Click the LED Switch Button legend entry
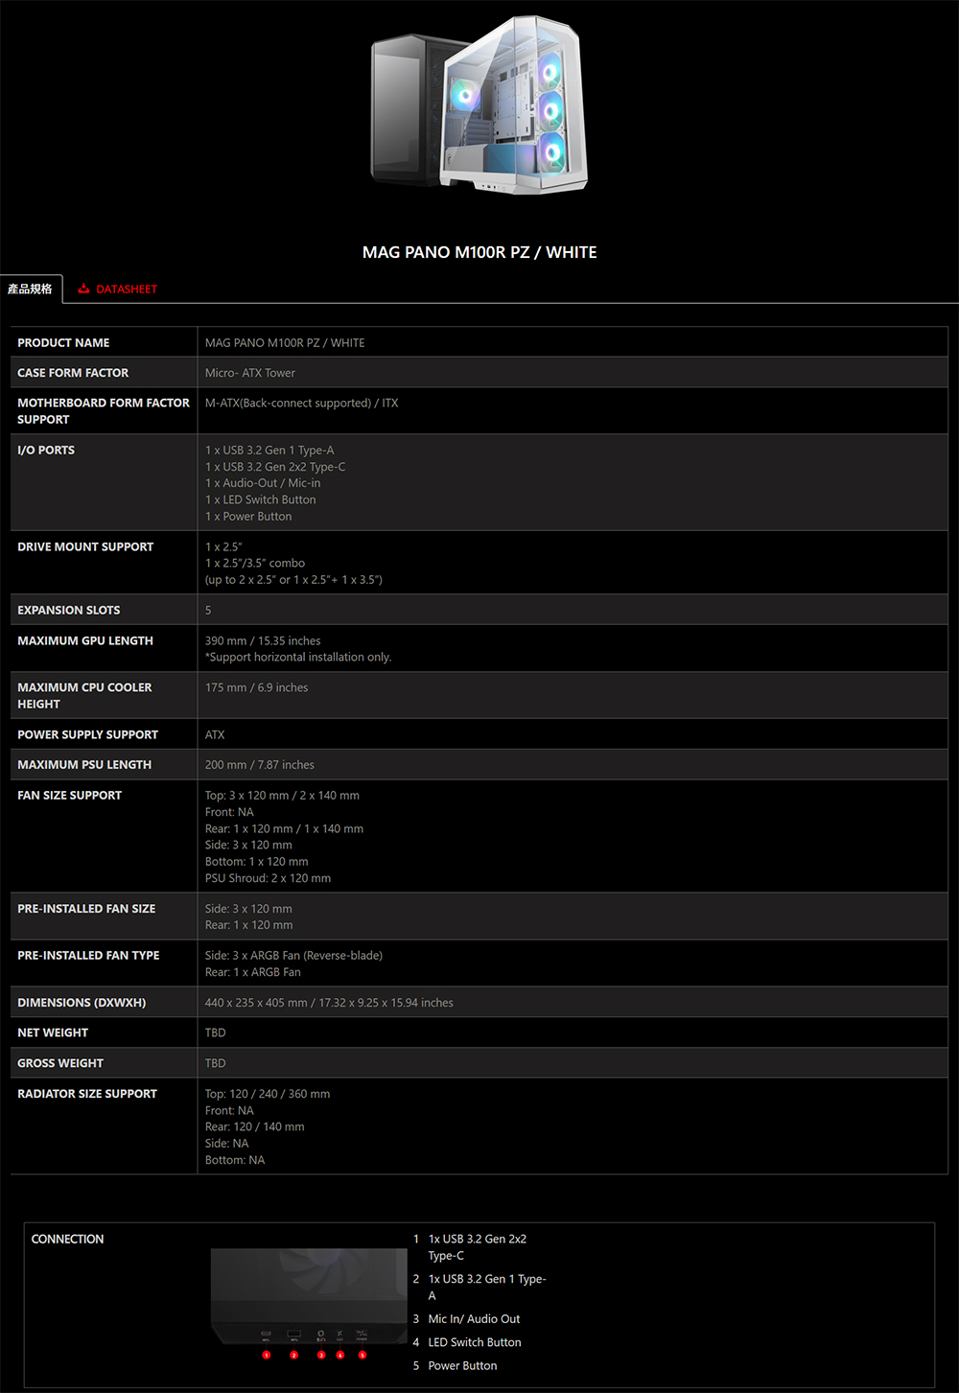Screen dimensions: 959x1393 [475, 1342]
